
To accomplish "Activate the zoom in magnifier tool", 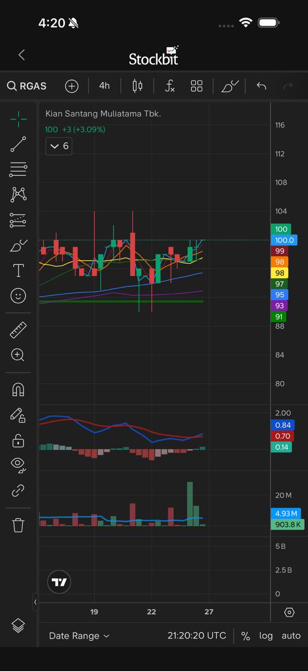I will 18,355.
